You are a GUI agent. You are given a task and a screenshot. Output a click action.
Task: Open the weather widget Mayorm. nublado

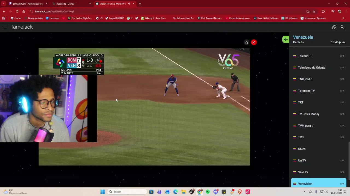[x=15, y=192]
